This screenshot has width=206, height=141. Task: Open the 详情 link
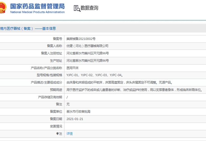click(x=70, y=134)
